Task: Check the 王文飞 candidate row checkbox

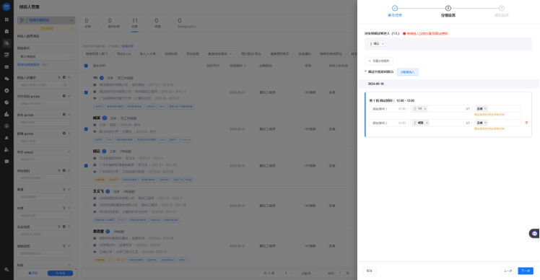Action: coord(86,206)
